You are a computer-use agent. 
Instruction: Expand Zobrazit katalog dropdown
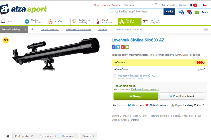14,29
